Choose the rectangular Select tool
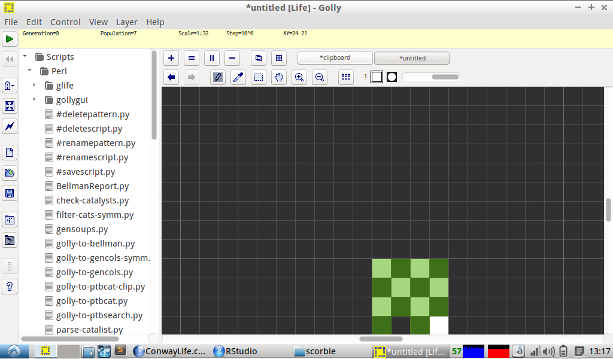This screenshot has width=613, height=359. pos(259,77)
